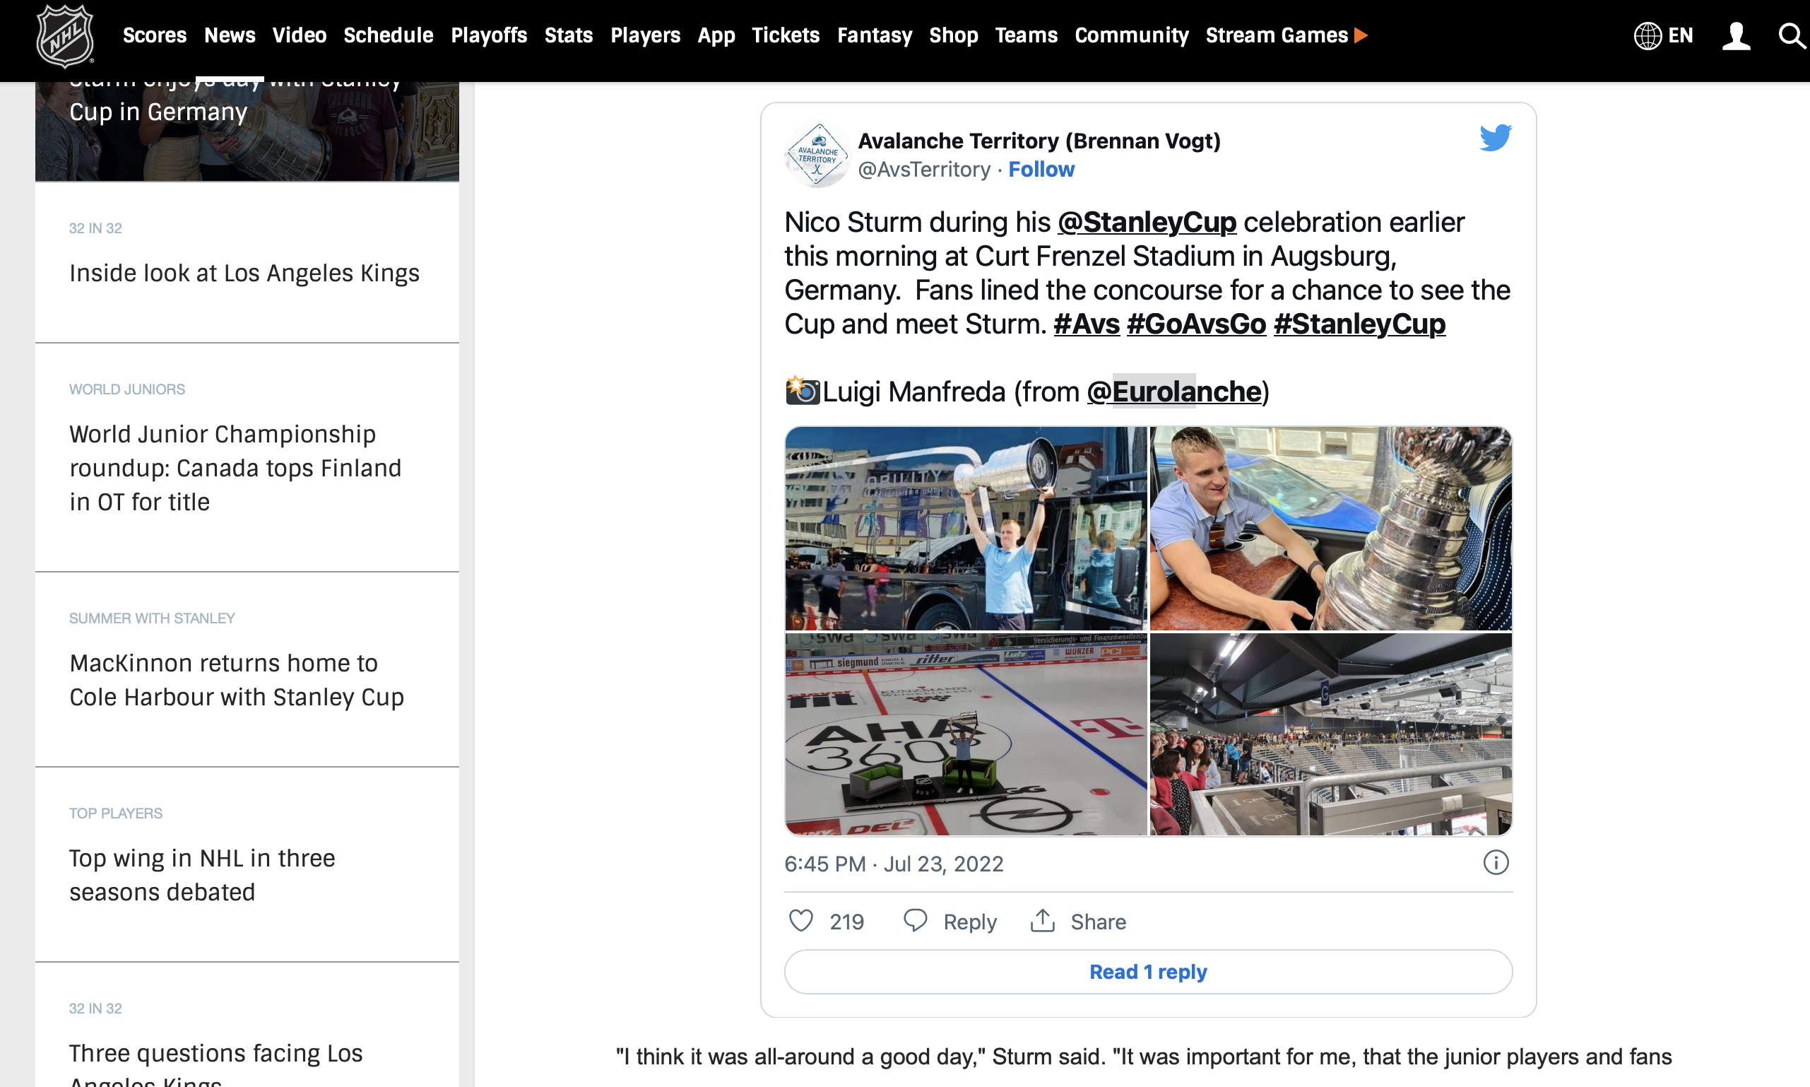Open the Fantasy menu item
1810x1087 pixels.
(874, 35)
